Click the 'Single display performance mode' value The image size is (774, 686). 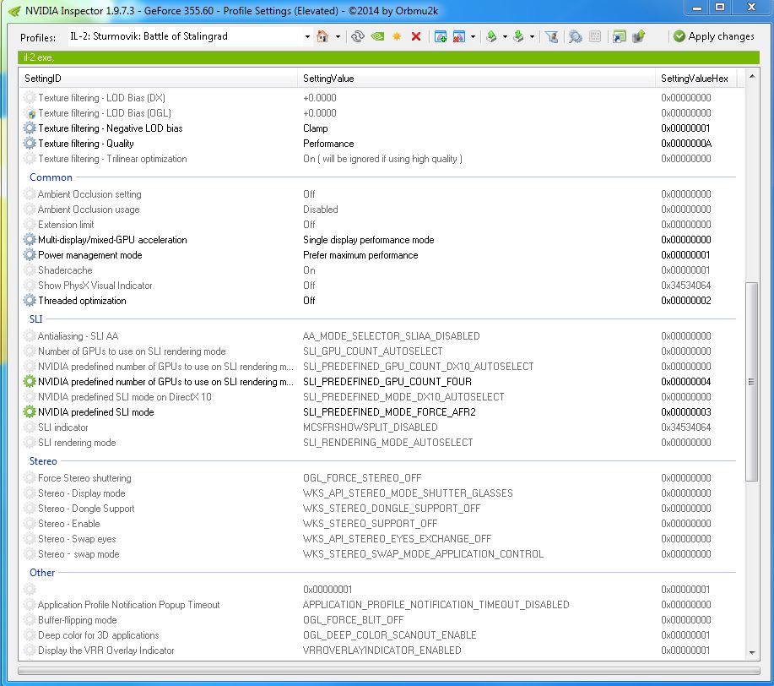368,240
